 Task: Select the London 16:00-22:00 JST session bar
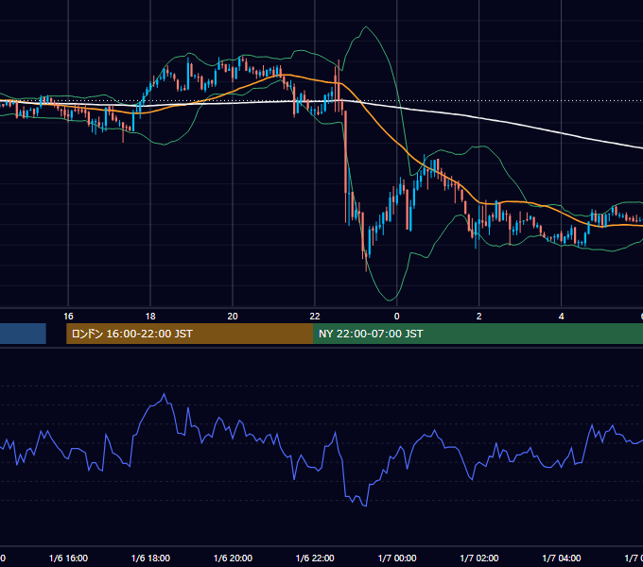tap(189, 334)
